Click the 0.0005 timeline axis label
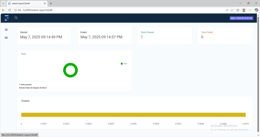The width and height of the screenshot is (260, 137). pos(133,124)
